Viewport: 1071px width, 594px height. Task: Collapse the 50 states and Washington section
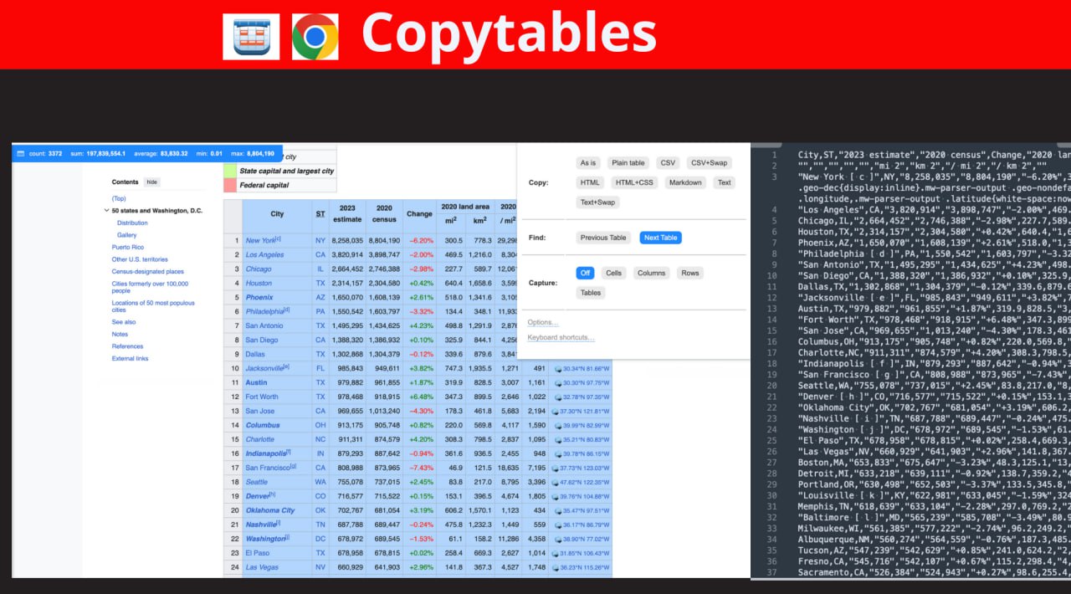[106, 211]
